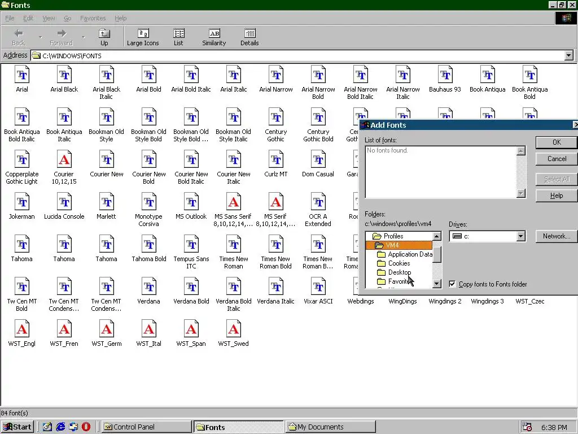Select the MS Sans Serif font icon

234,202
